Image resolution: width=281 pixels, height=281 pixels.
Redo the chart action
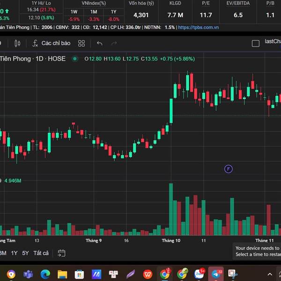(114, 43)
